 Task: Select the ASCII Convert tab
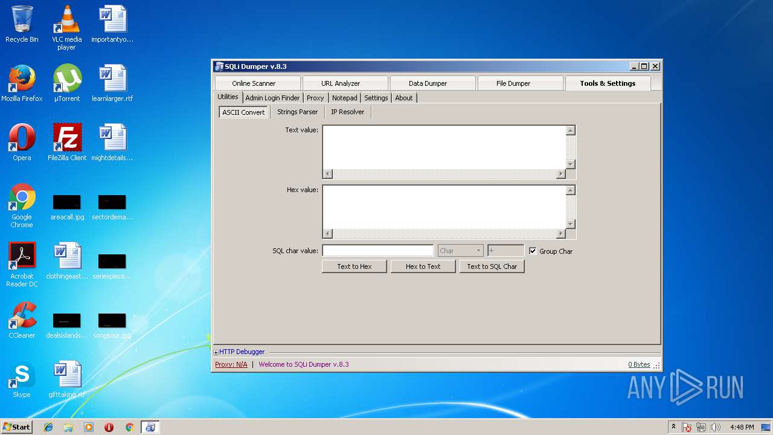click(243, 112)
